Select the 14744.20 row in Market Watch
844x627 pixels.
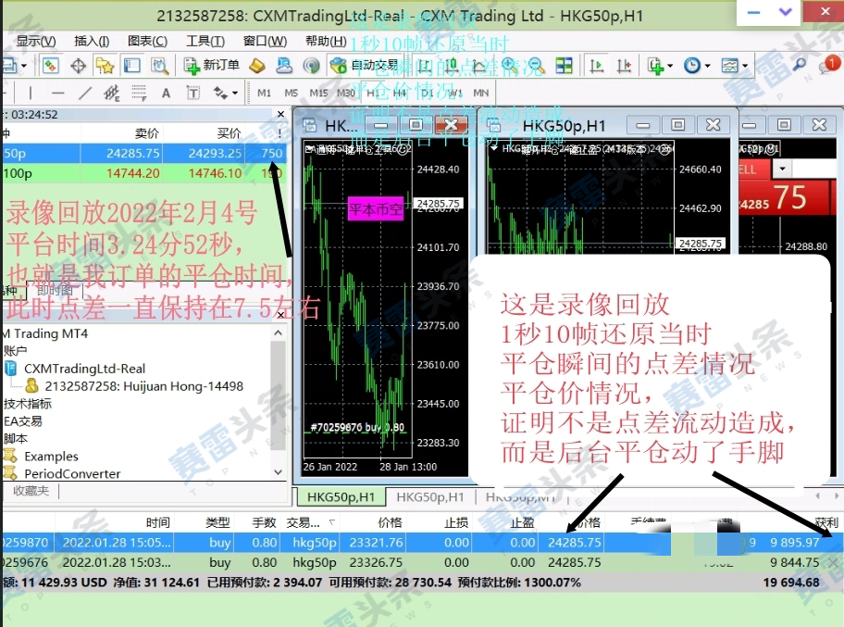point(143,173)
